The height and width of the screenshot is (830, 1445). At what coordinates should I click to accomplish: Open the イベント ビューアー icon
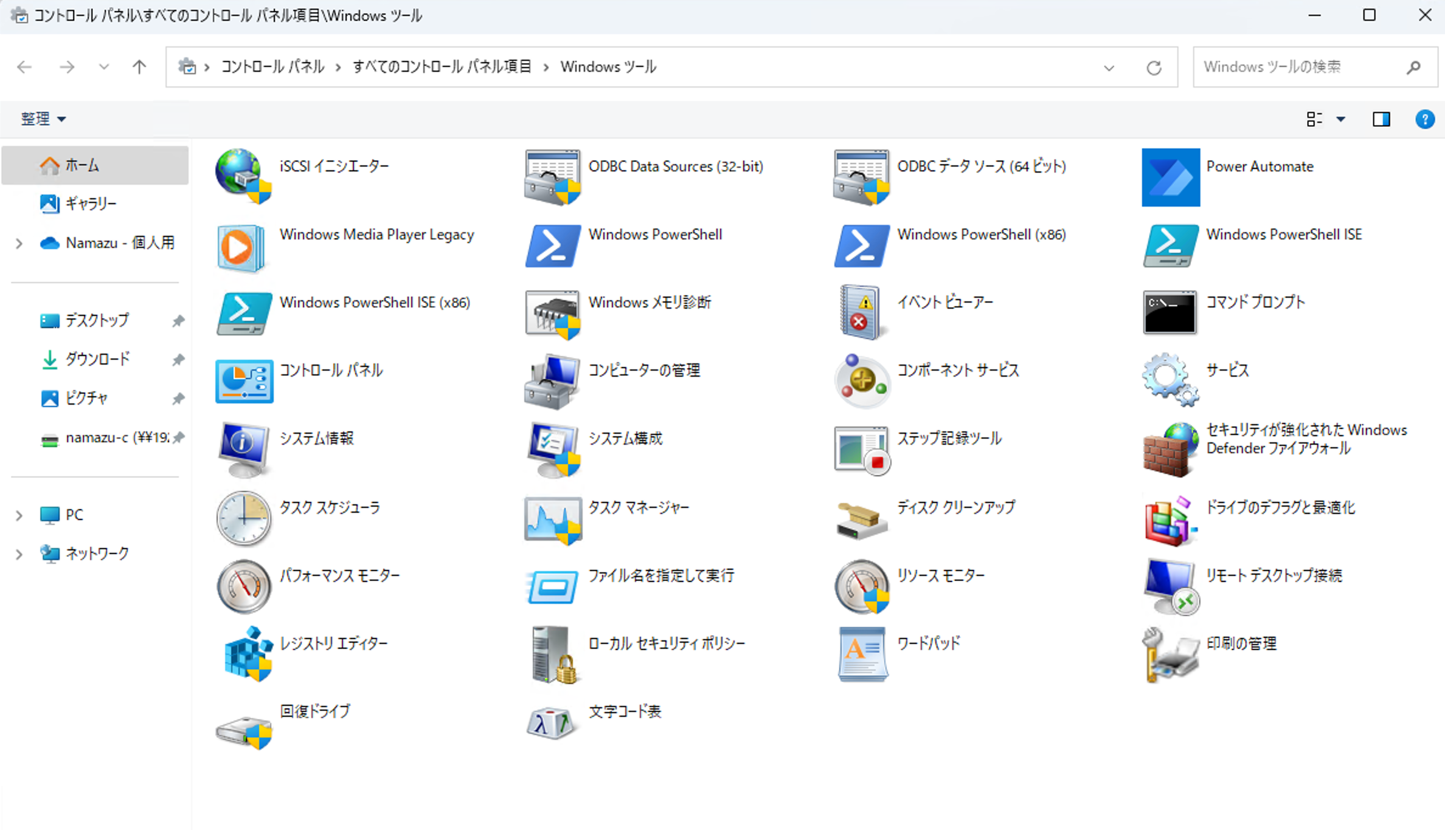[861, 313]
